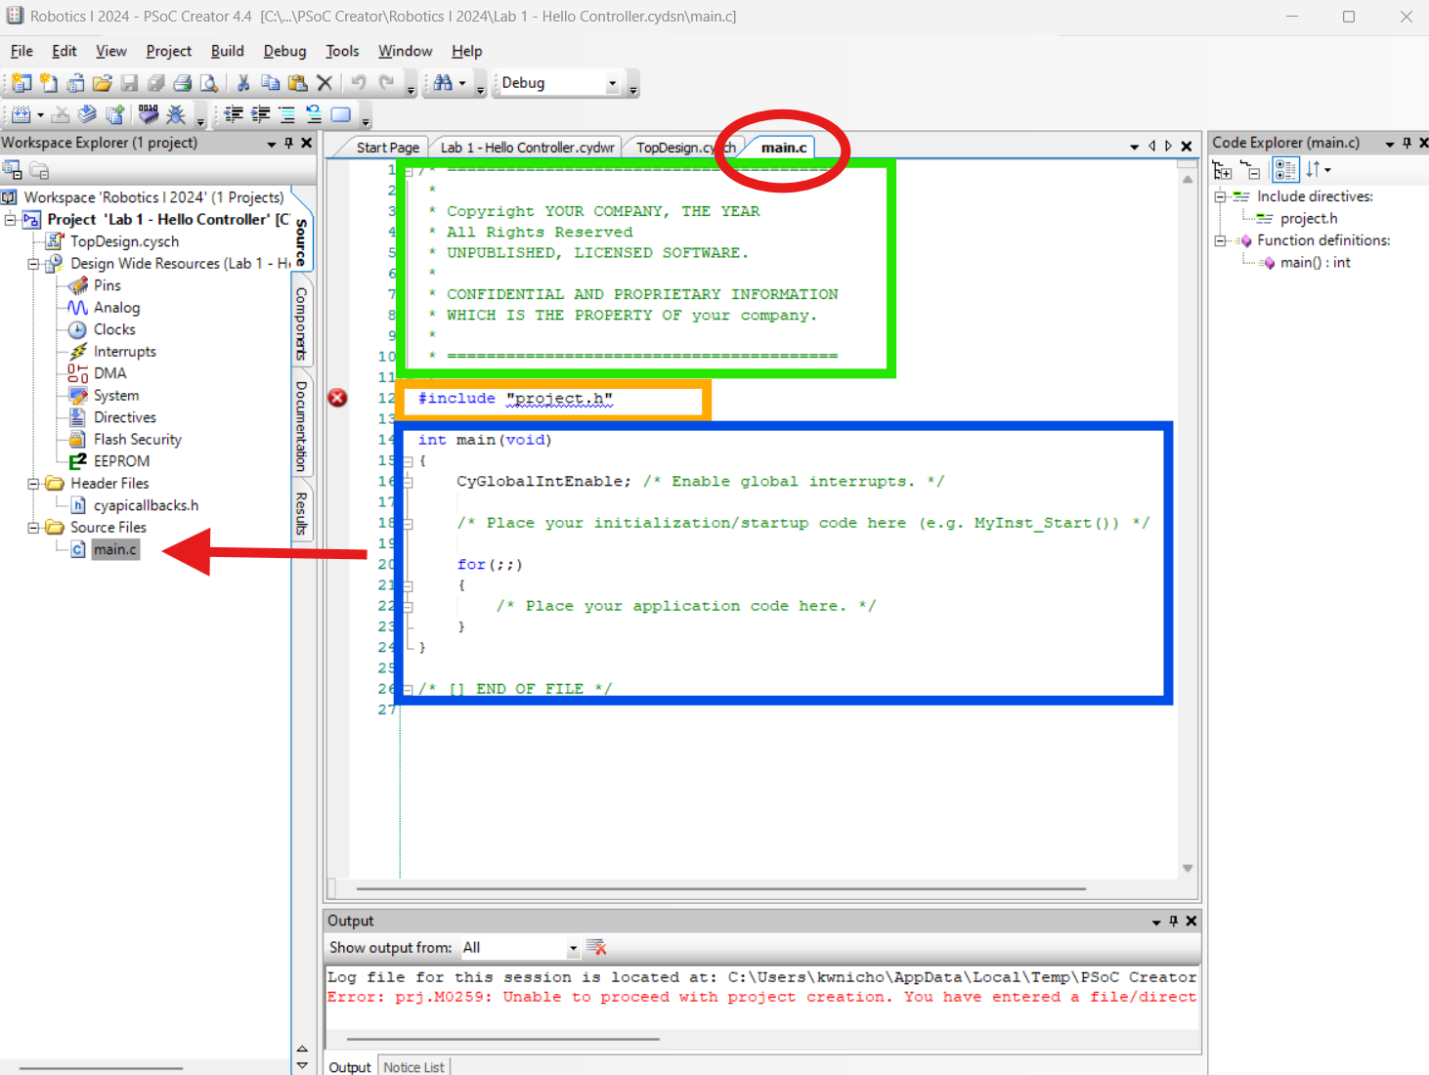Click the Program device chip icon
This screenshot has width=1429, height=1075.
point(149,114)
